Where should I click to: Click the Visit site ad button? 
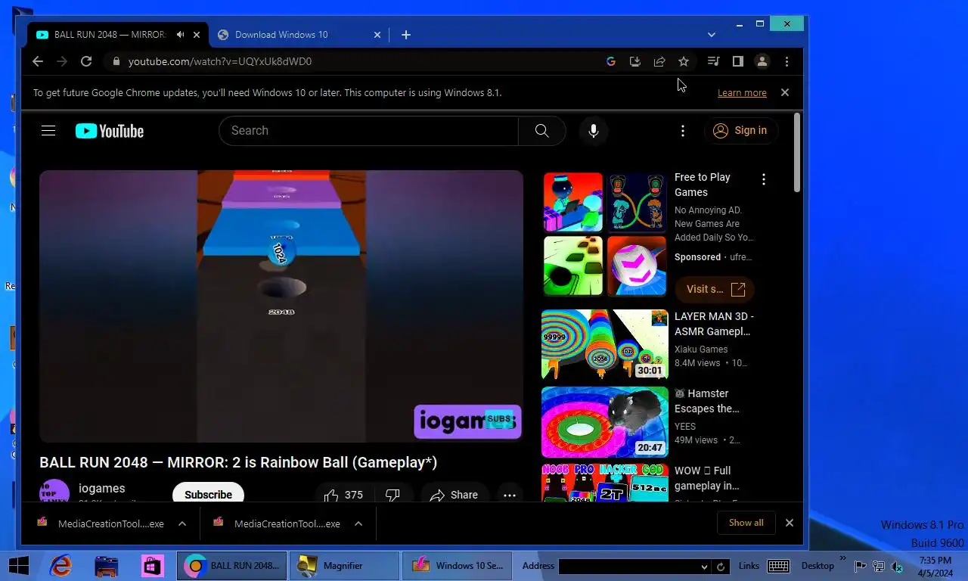tap(715, 289)
